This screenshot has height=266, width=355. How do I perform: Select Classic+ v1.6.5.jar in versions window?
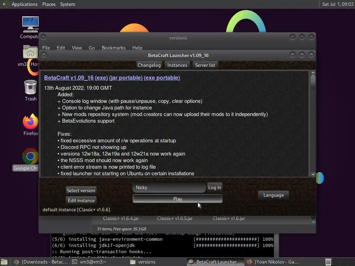[x=175, y=219]
